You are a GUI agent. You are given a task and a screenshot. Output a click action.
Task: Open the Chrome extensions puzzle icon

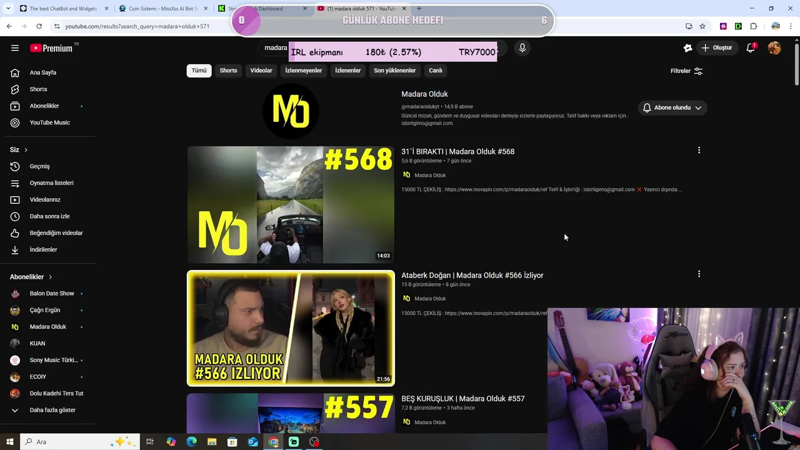(x=753, y=26)
